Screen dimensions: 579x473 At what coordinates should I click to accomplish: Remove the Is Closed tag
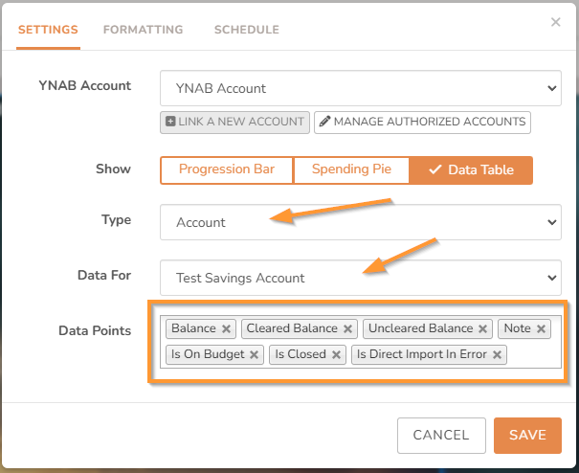click(x=336, y=354)
